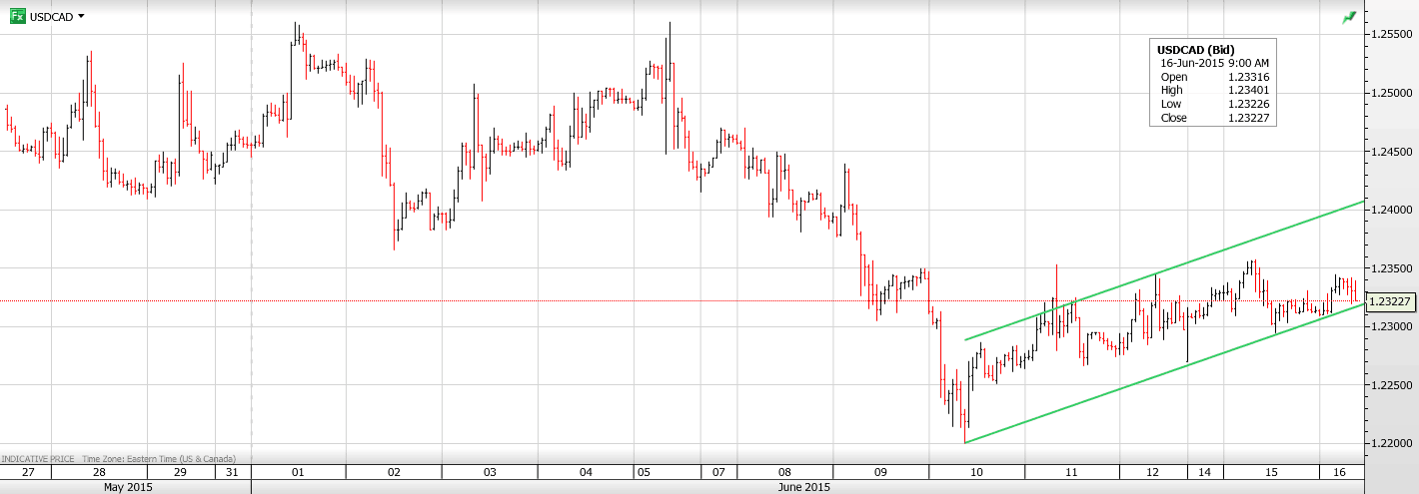Click the current price tag 1.23227
This screenshot has height=494, width=1419.
(x=1389, y=301)
